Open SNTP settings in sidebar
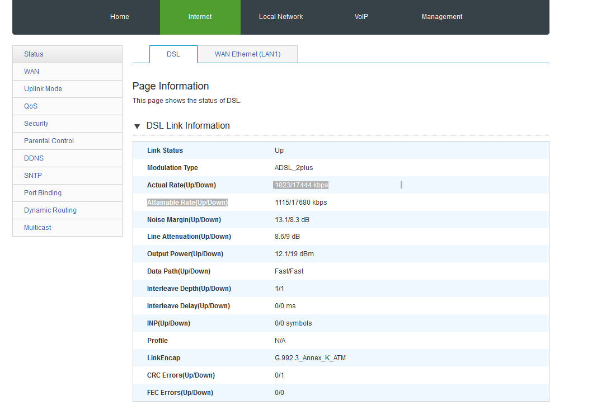Image resolution: width=592 pixels, height=405 pixels. 67,176
